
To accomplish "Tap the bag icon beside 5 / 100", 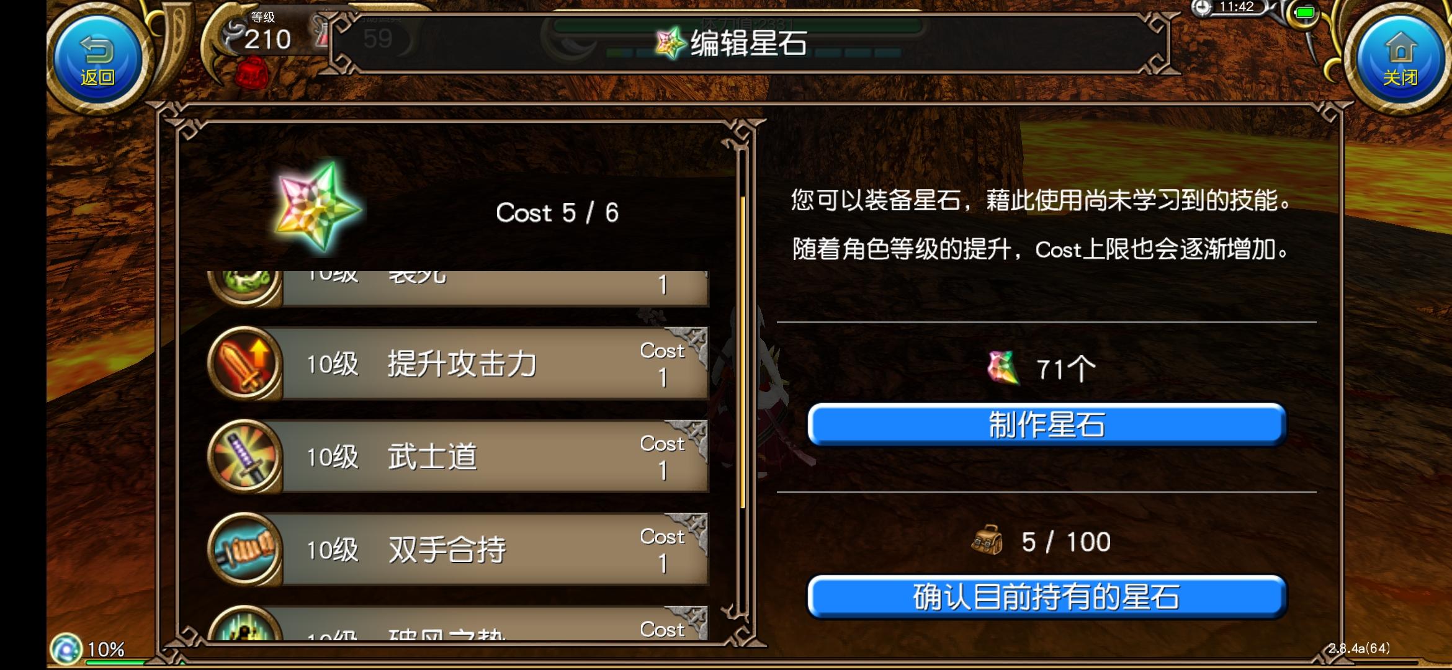I will [x=987, y=540].
